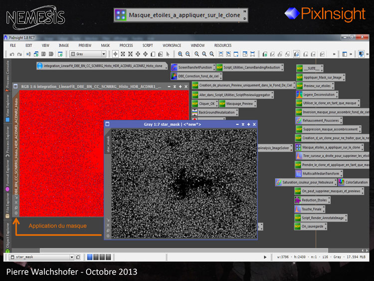Open the File Explorer side tab
Viewport: 374px width, 281px height.
pos(7,205)
